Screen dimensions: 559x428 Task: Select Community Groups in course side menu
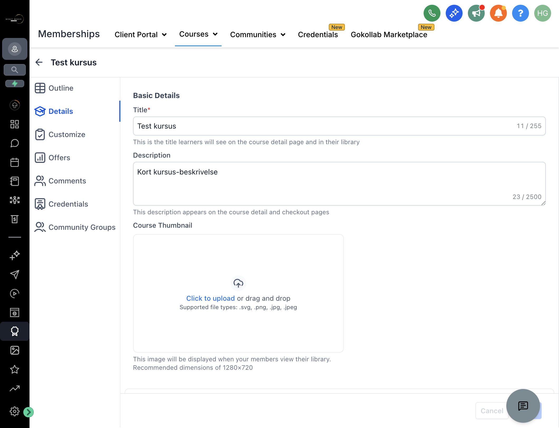tap(75, 227)
